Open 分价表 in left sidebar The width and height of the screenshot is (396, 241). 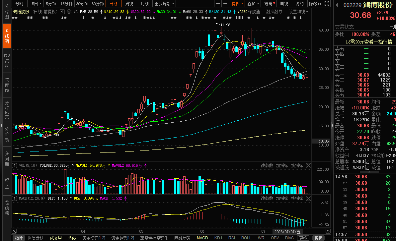coord(7,134)
